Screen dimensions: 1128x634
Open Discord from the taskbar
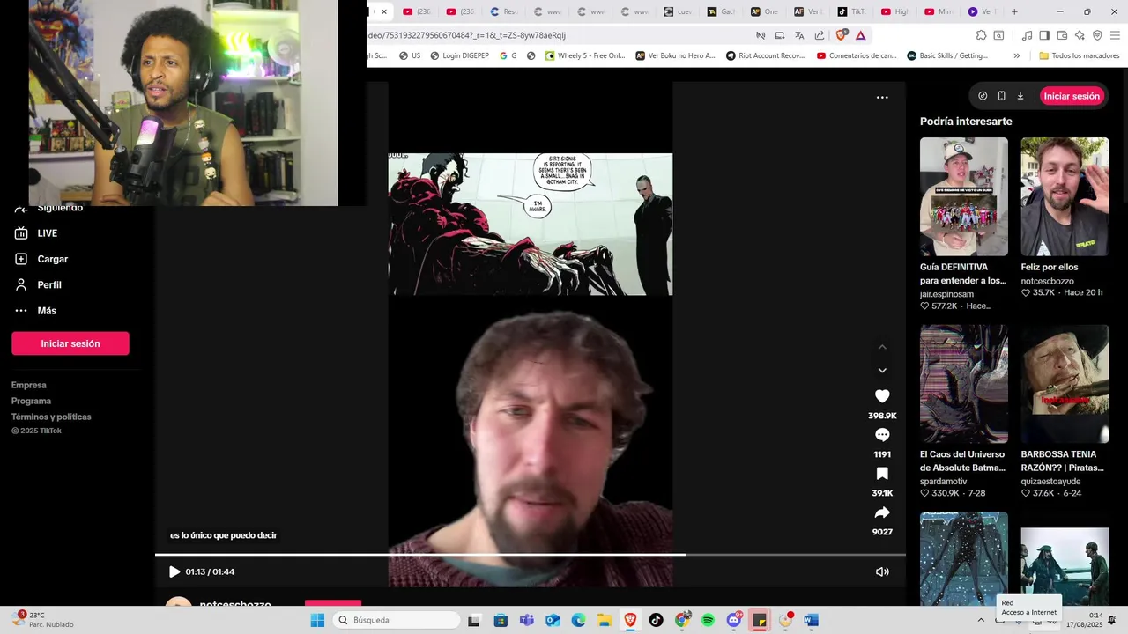tap(734, 620)
